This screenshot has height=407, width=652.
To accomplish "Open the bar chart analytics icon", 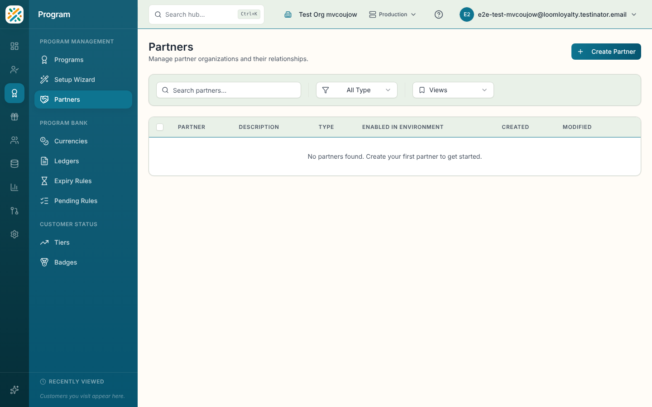I will (14, 187).
